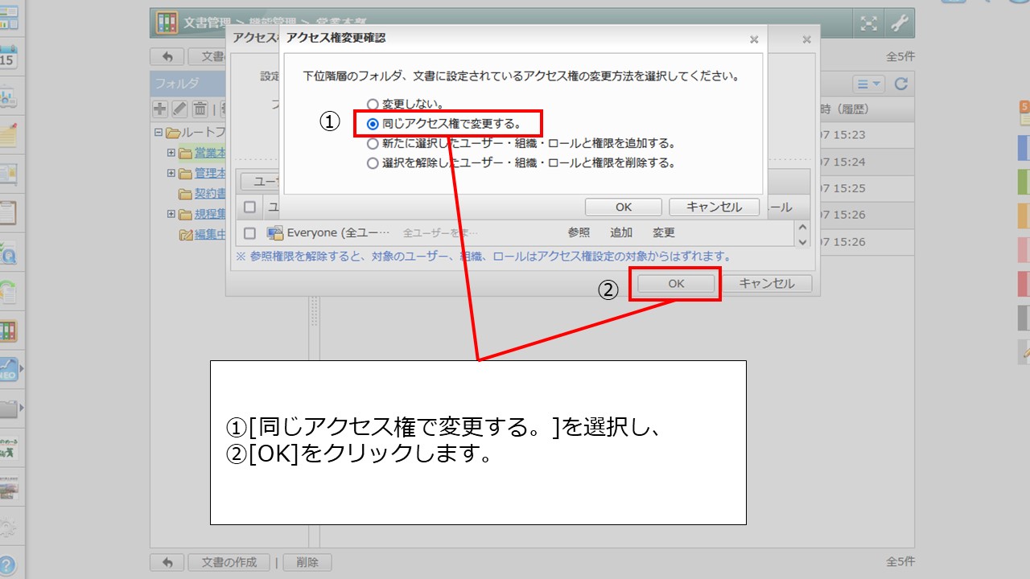Viewport: 1030px width, 579px height.
Task: Select the 変更しない radio option
Action: click(372, 105)
